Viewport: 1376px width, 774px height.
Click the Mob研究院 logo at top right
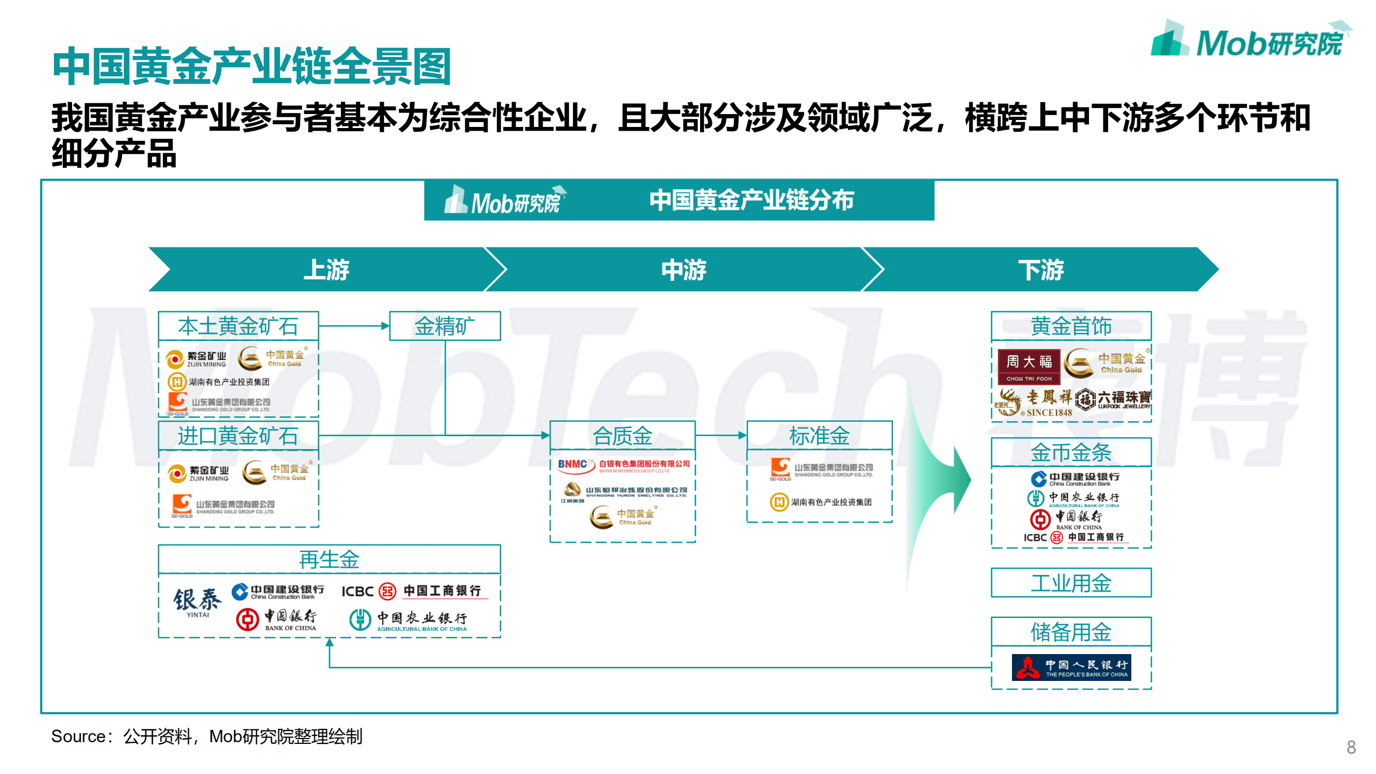pyautogui.click(x=1251, y=39)
